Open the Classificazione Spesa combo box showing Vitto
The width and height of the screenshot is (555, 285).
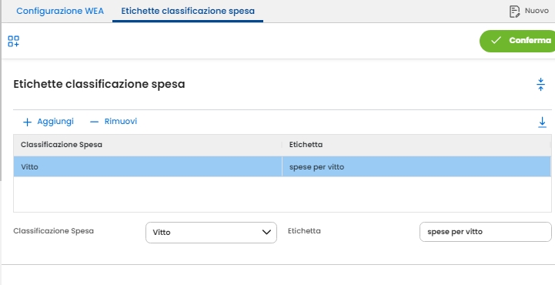tap(211, 233)
